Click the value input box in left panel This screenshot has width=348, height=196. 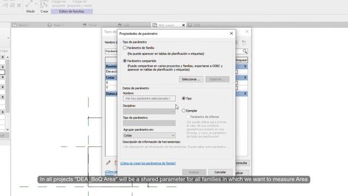[2, 72]
